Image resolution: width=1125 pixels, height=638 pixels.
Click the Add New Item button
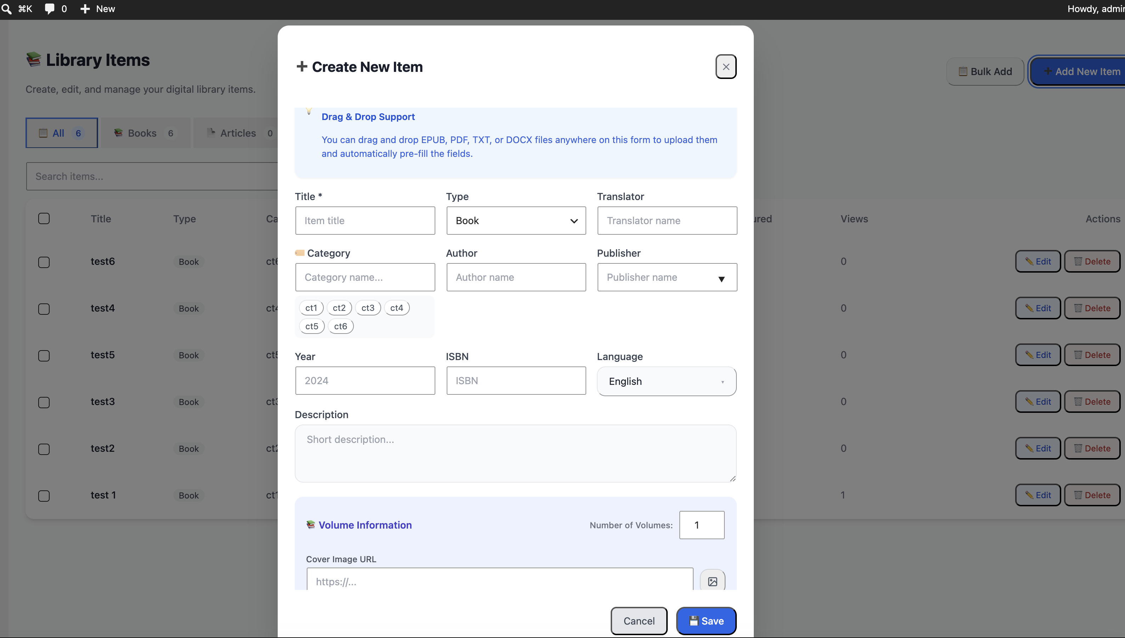(1078, 72)
